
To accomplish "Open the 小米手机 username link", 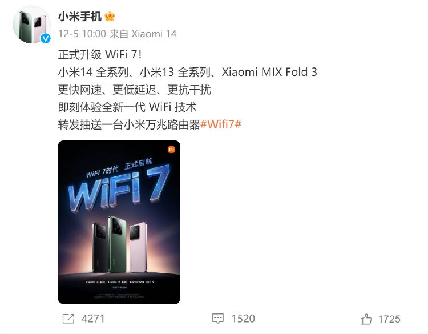I will point(79,17).
